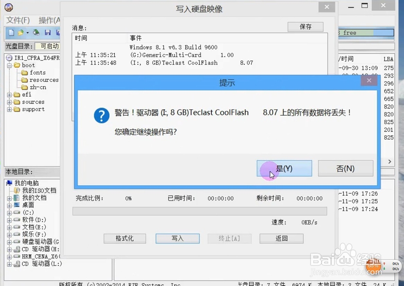404x286 pixels.
Task: Click the 速度 0KB/s value
Action: tap(309, 222)
